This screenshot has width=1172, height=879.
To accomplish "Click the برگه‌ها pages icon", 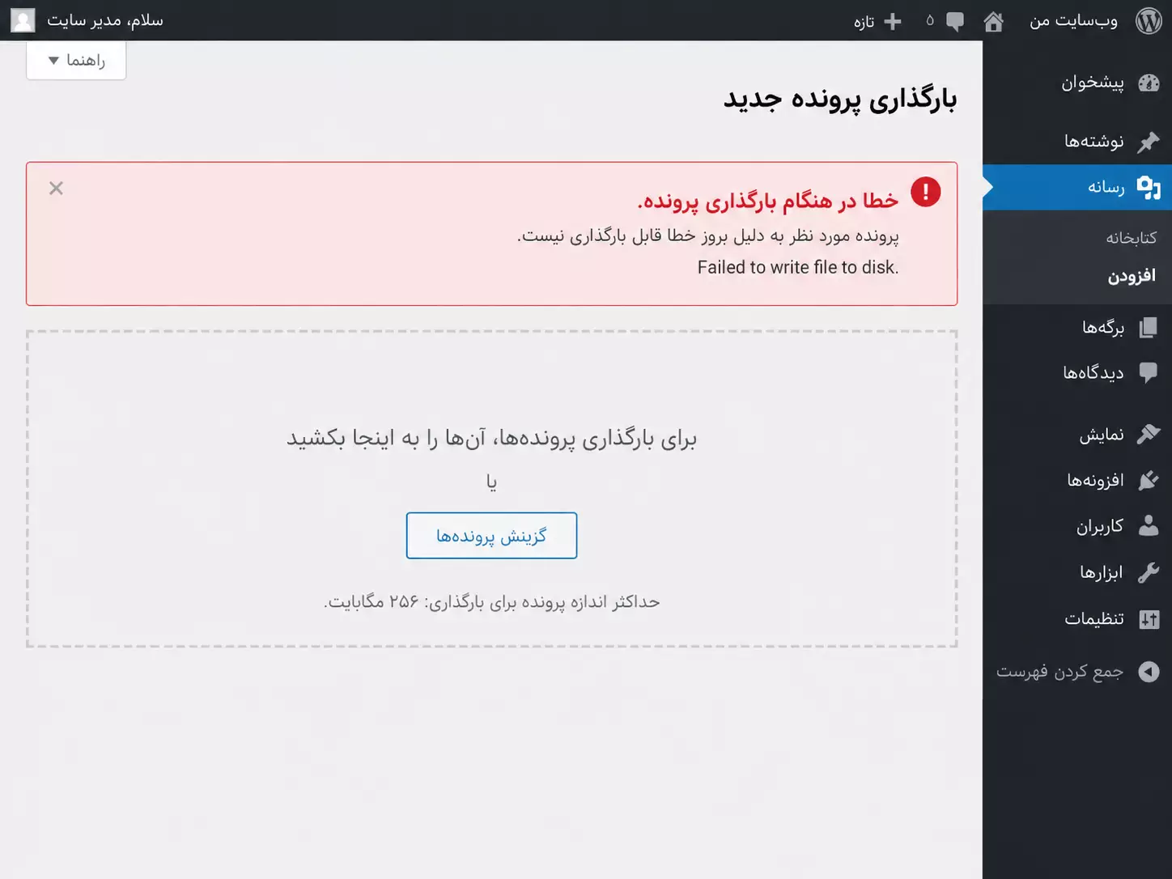I will click(1149, 327).
